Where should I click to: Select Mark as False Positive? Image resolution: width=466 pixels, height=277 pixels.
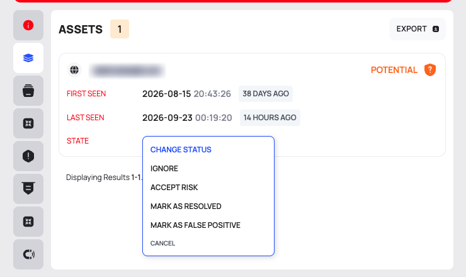(x=195, y=225)
